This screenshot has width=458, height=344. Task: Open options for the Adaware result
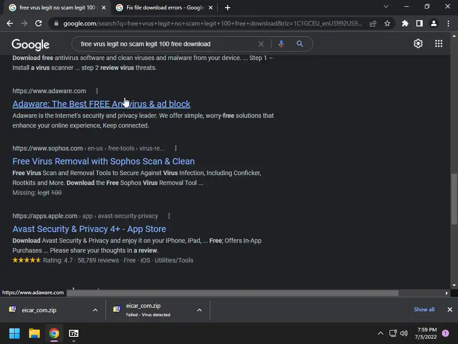click(x=97, y=91)
